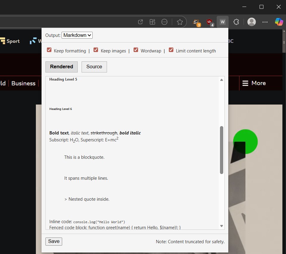The image size is (286, 254).
Task: Open the W extension icon in toolbar
Action: (x=222, y=22)
